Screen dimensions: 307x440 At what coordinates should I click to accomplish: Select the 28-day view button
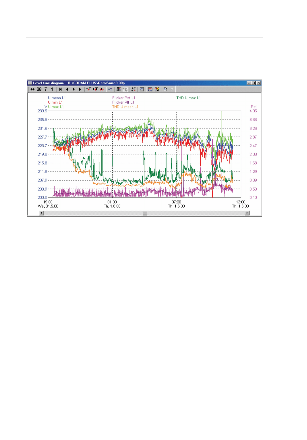tap(39, 89)
